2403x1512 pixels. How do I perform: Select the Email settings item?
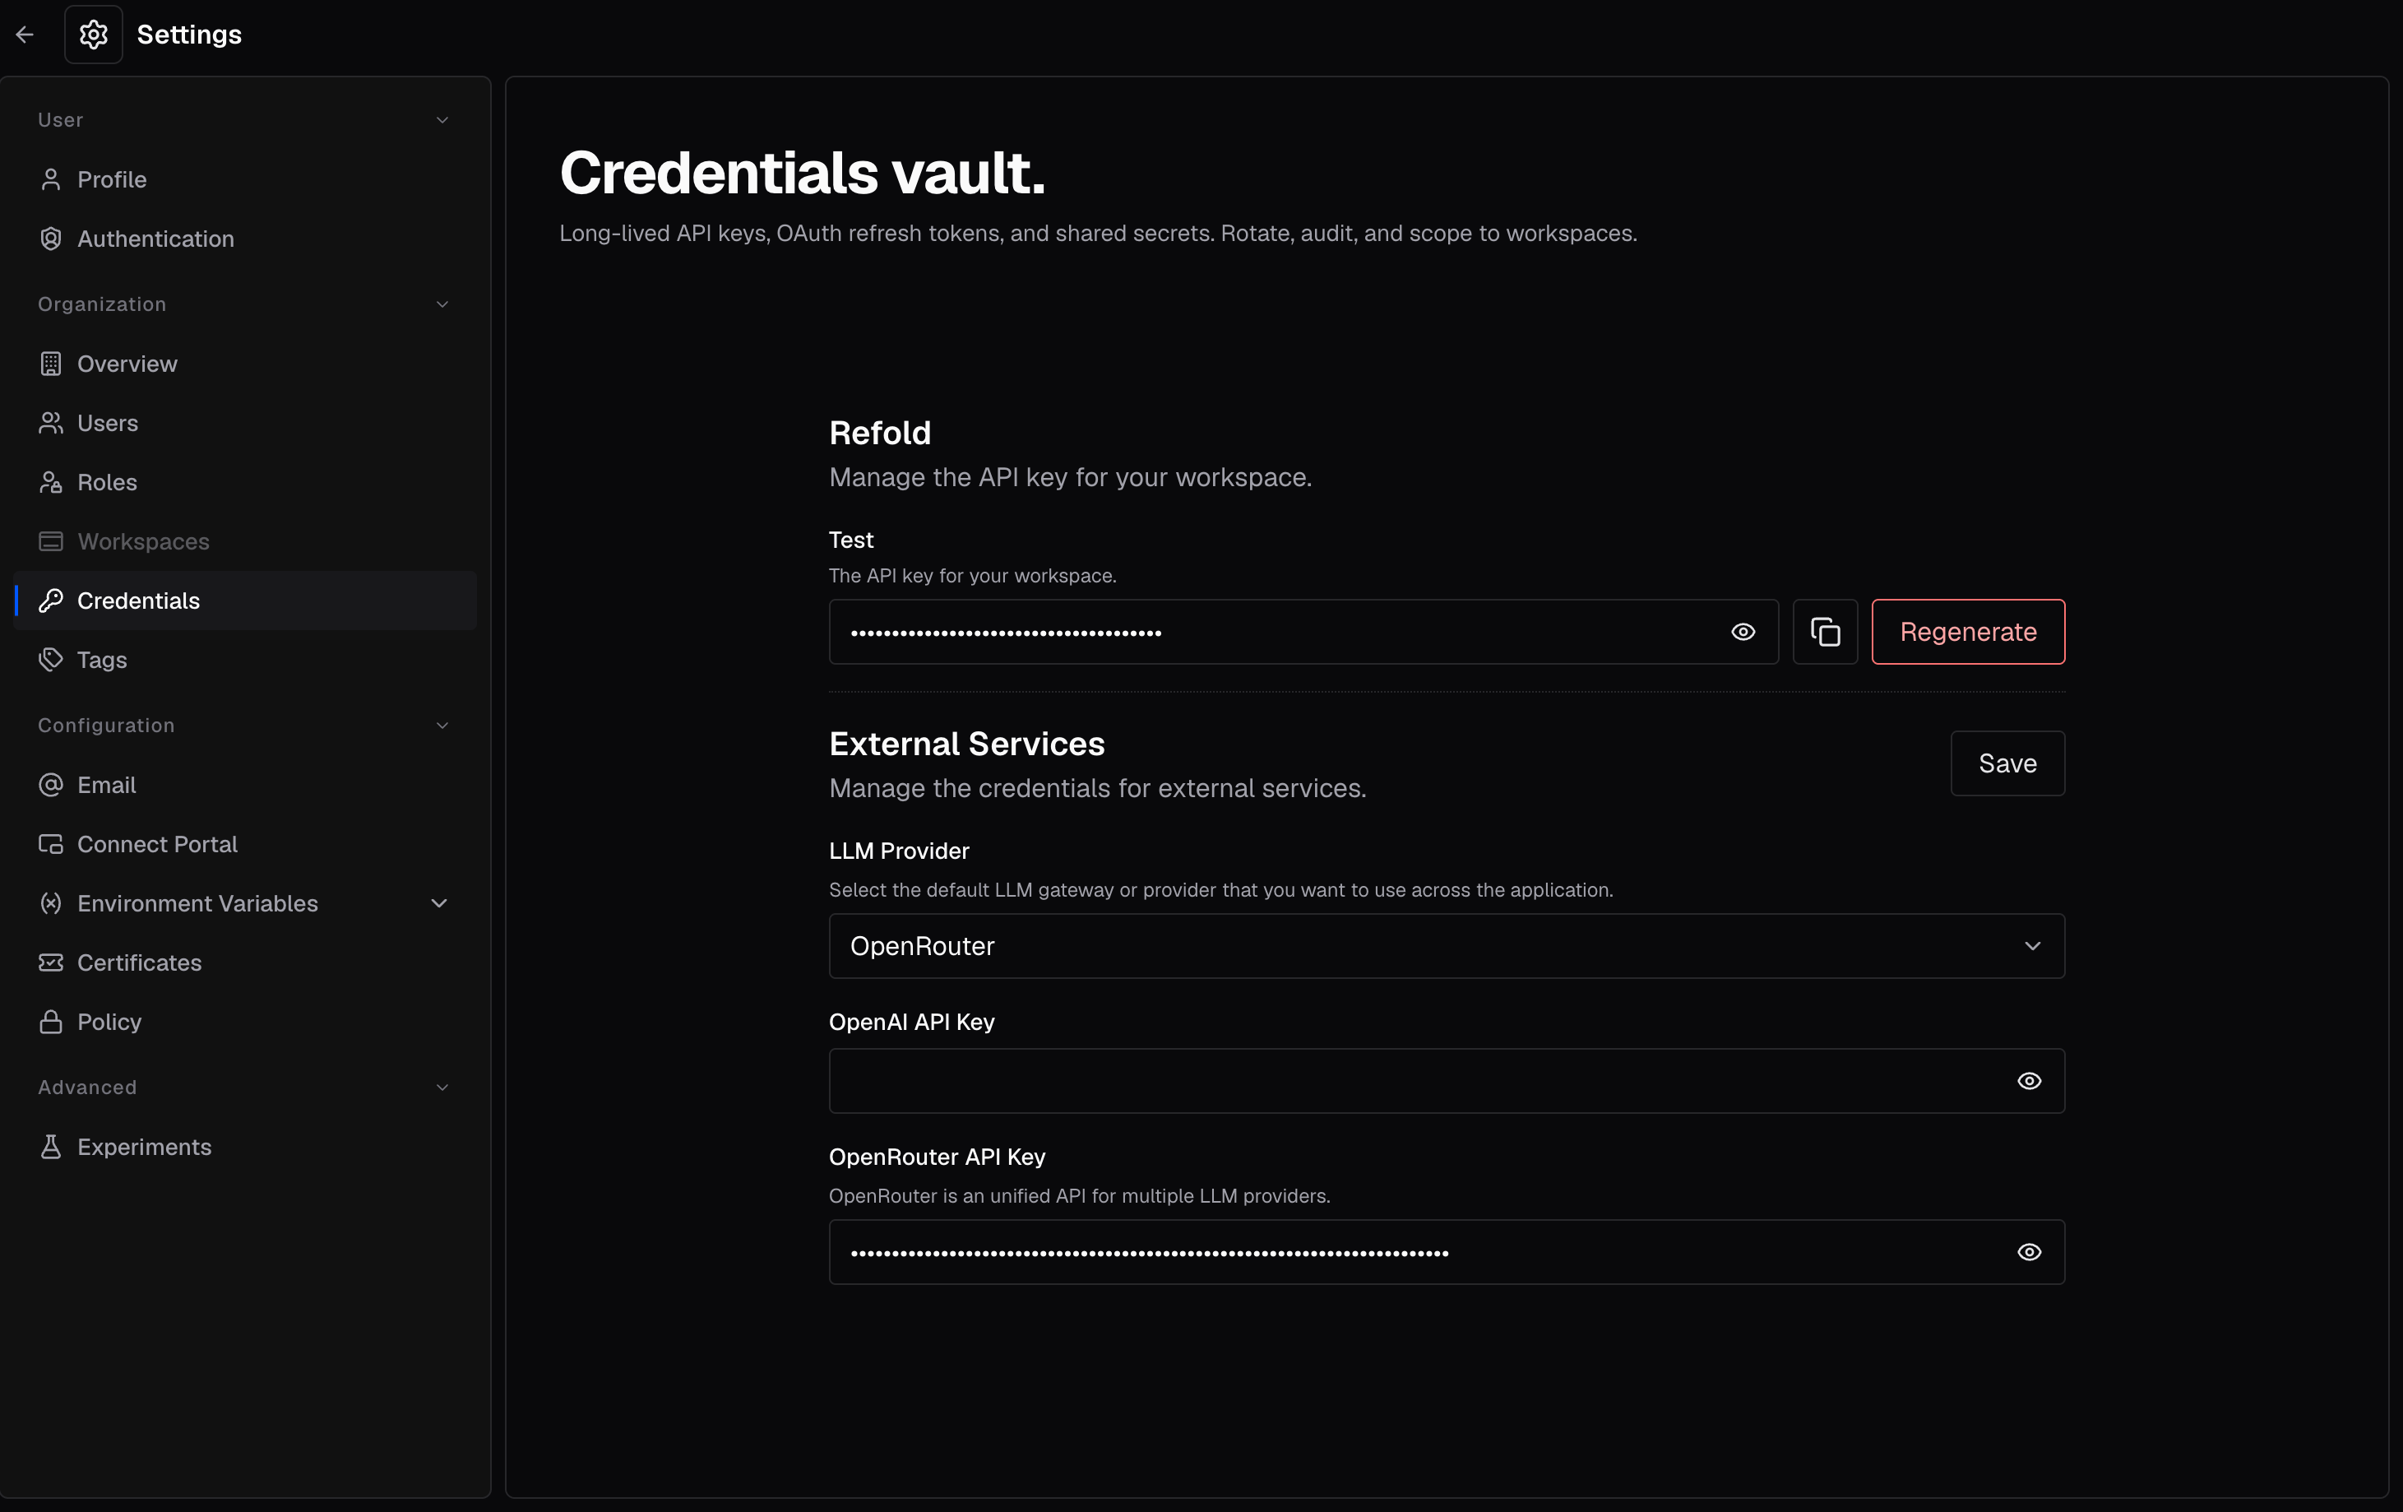click(x=246, y=785)
